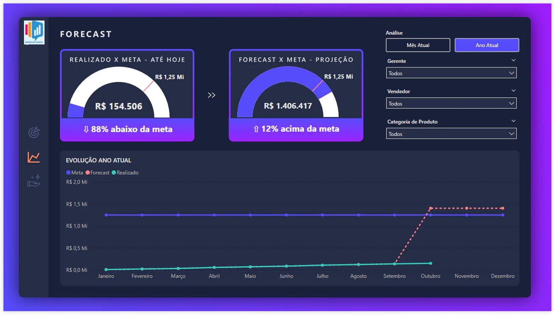The height and width of the screenshot is (315, 554).
Task: Click the REALIZADO X META - ATÉ HOJE heading
Action: pyautogui.click(x=127, y=60)
